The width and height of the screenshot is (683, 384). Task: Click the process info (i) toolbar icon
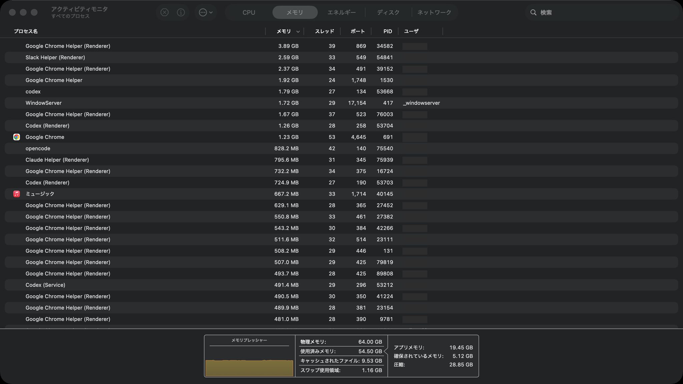tap(181, 12)
